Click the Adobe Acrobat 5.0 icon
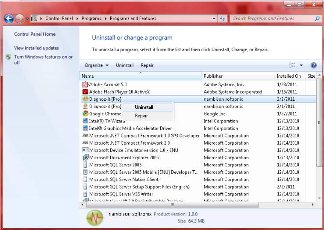Image resolution: width=324 pixels, height=230 pixels. tap(85, 84)
